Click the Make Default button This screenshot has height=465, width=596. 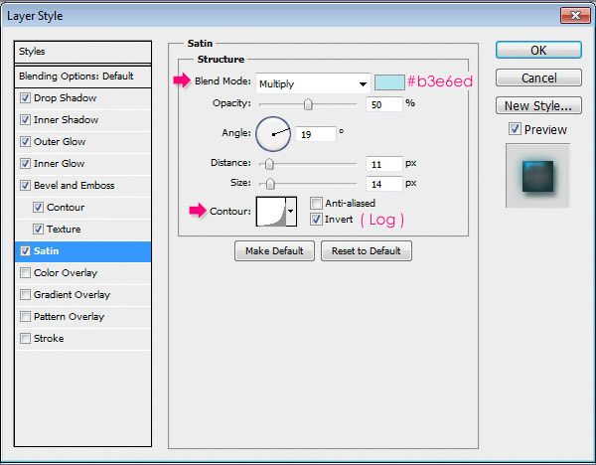coord(274,251)
